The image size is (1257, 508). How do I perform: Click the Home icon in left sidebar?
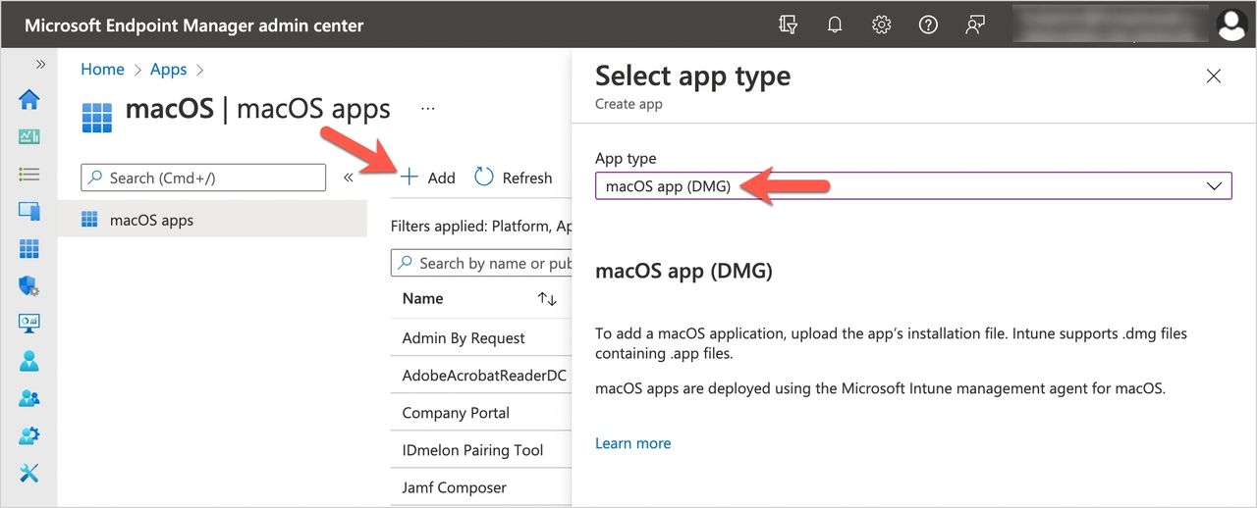29,100
